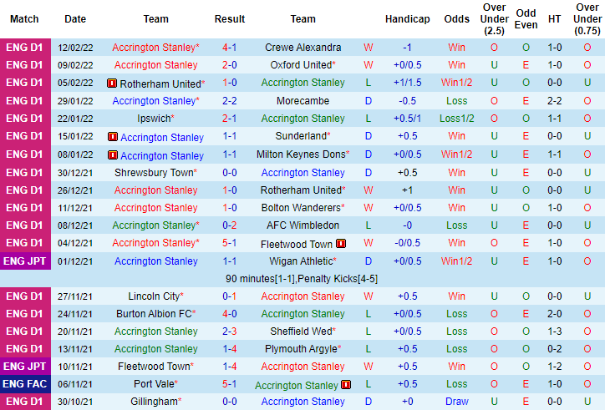The height and width of the screenshot is (410, 605).
Task: Open Ipswich team link
Action: (x=154, y=119)
